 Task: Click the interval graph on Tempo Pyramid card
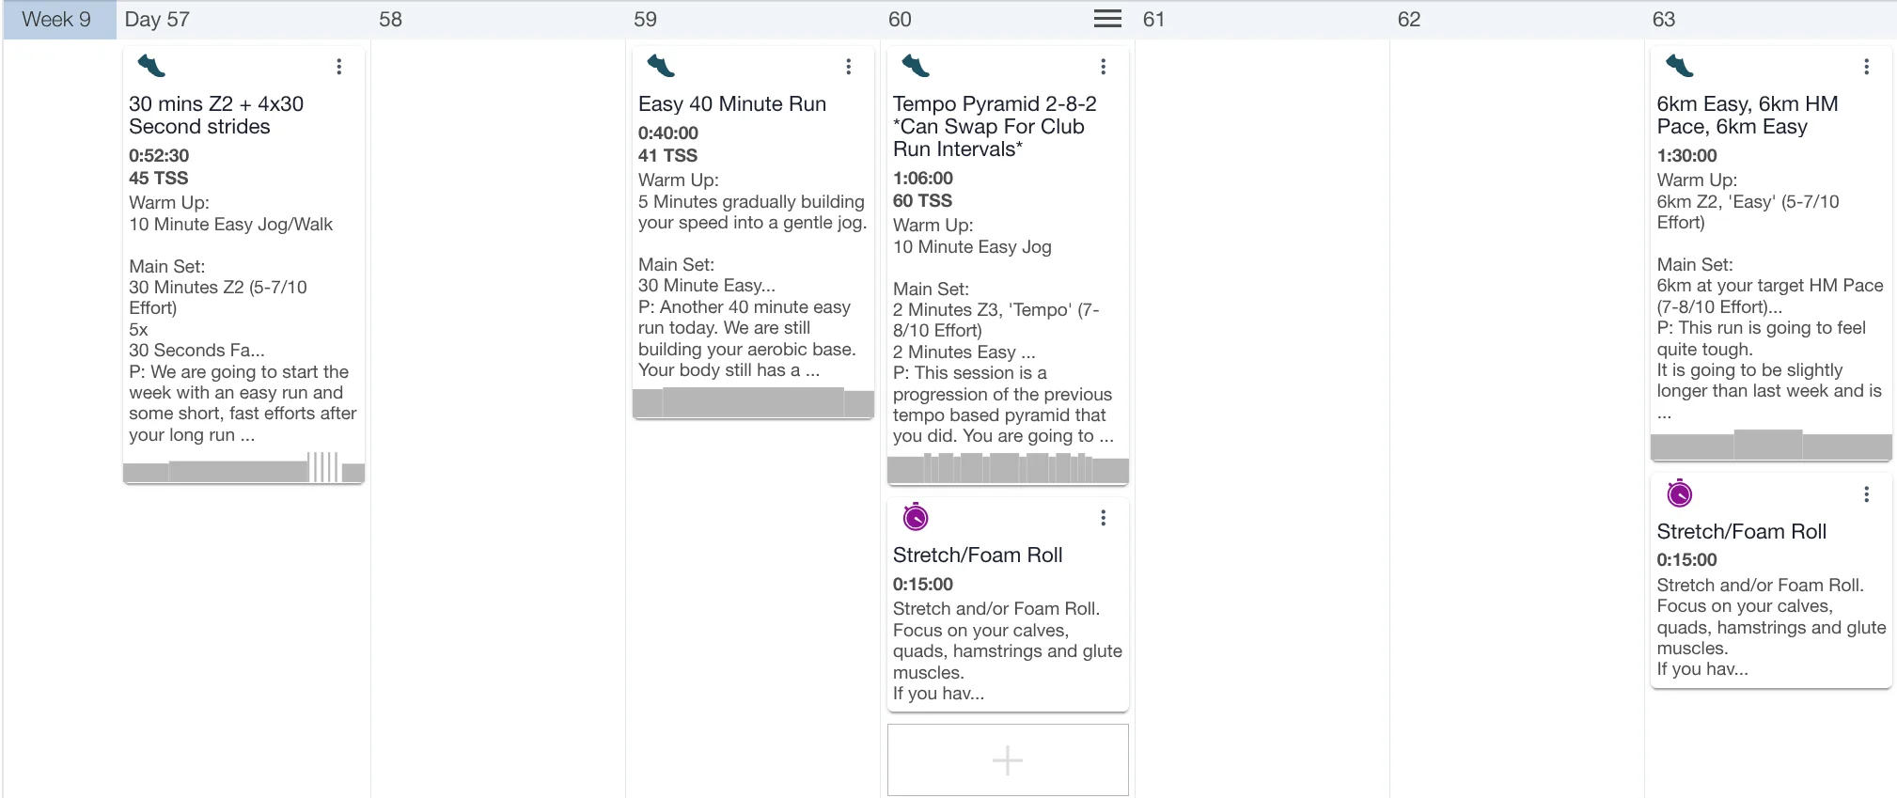[1008, 468]
